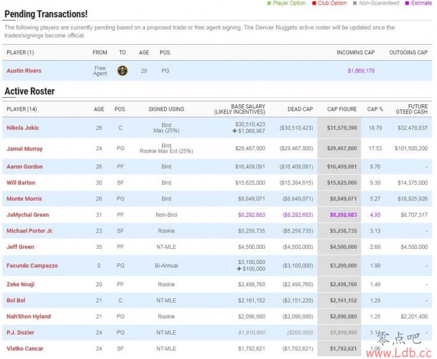Sort Active Roster by POS. column
The image size is (437, 359).
click(x=120, y=109)
